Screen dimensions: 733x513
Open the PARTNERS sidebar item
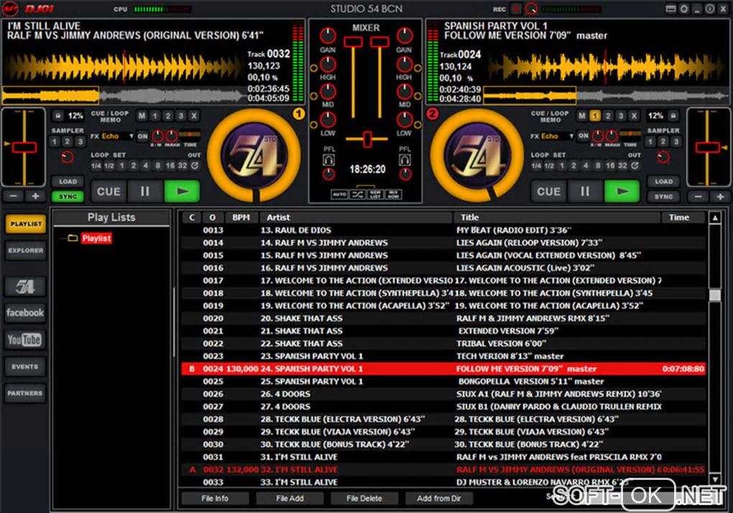point(25,394)
